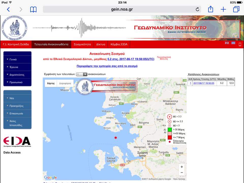
Task: Expand the number of announcements dropdown
Action: pyautogui.click(x=82, y=74)
